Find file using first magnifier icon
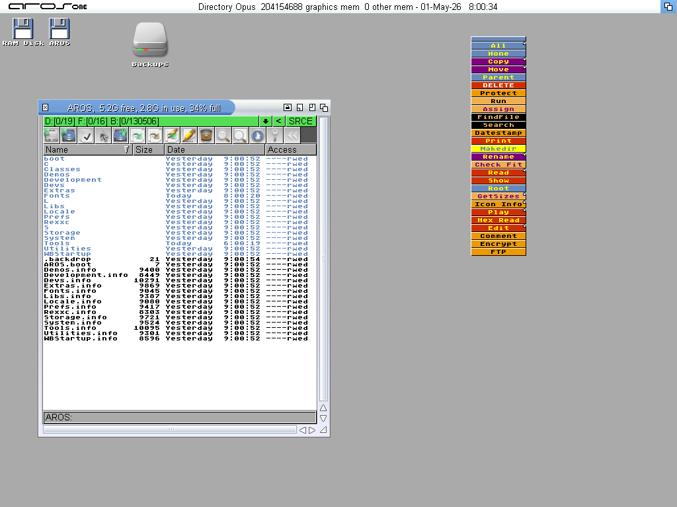 click(x=223, y=136)
